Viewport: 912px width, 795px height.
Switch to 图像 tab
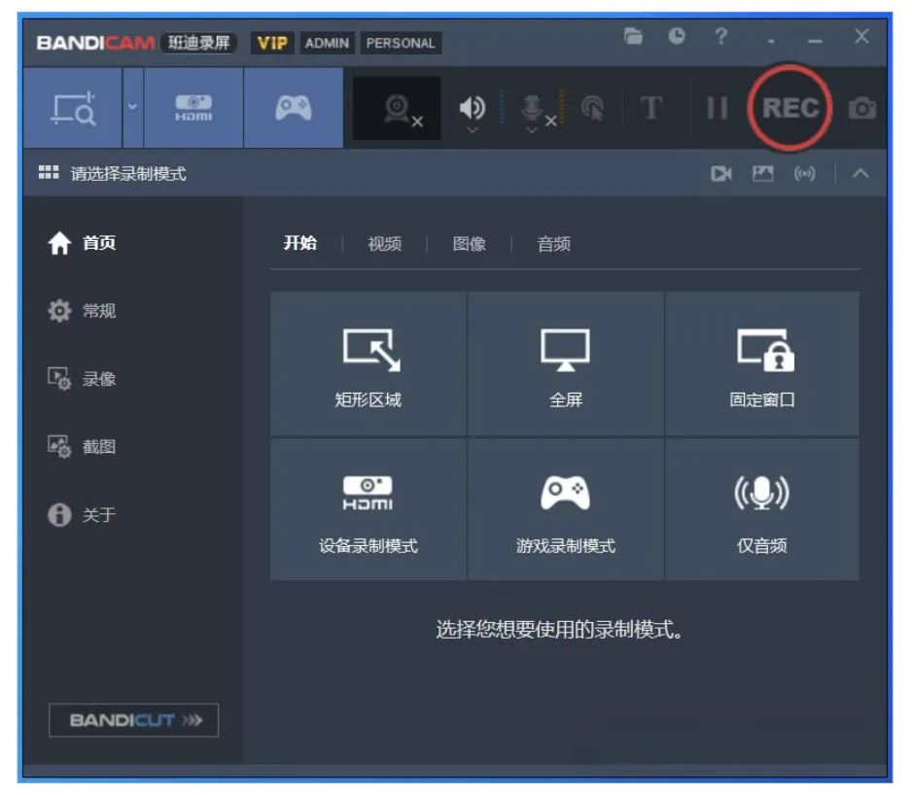(x=470, y=244)
